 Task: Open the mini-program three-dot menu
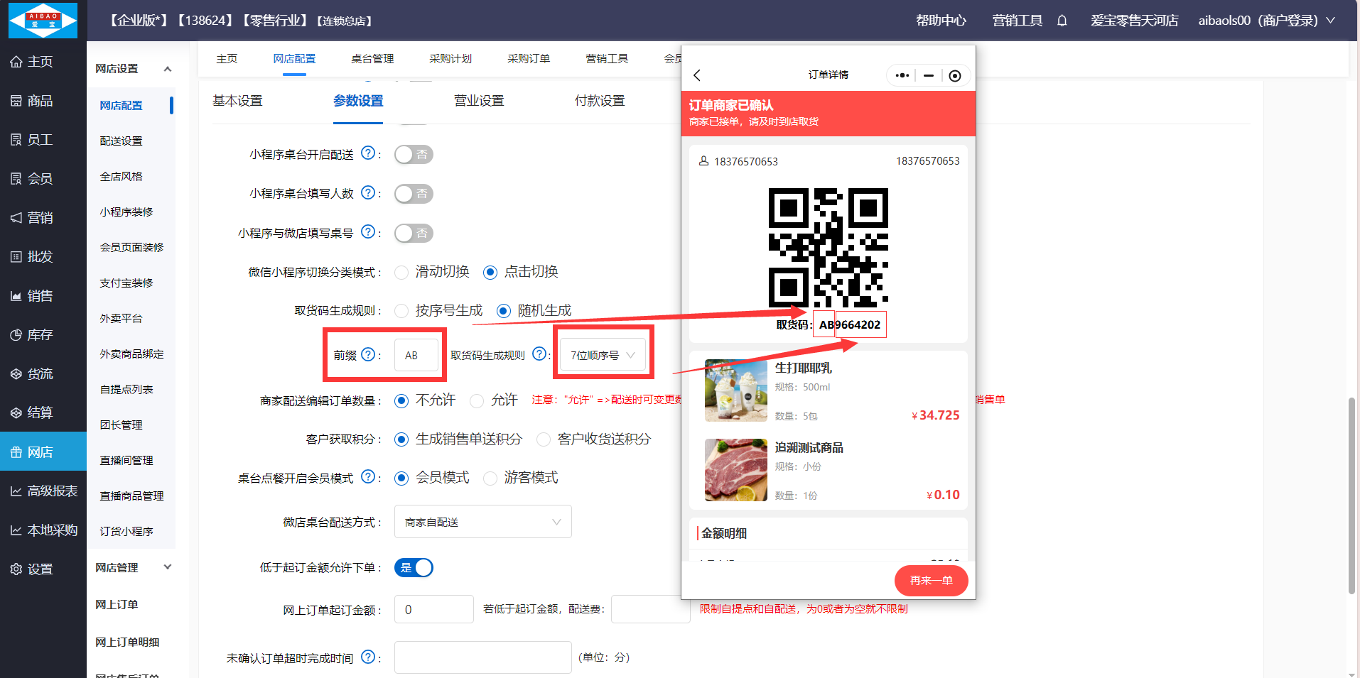point(902,75)
